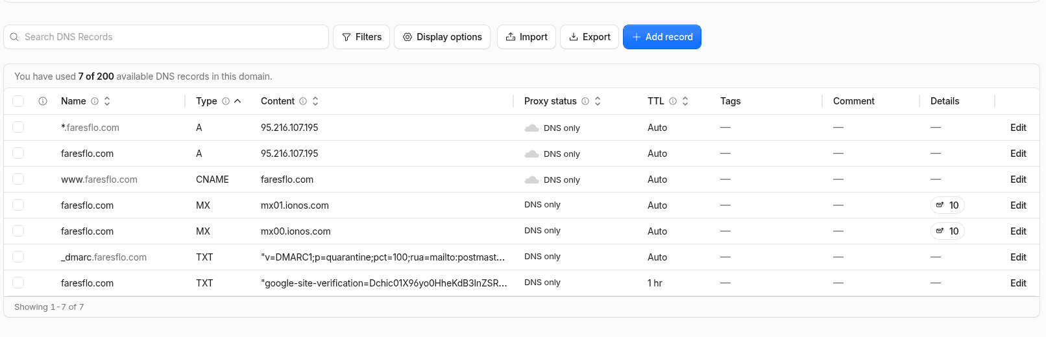This screenshot has width=1046, height=337.
Task: Click the info icon beside Type header
Action: (226, 101)
